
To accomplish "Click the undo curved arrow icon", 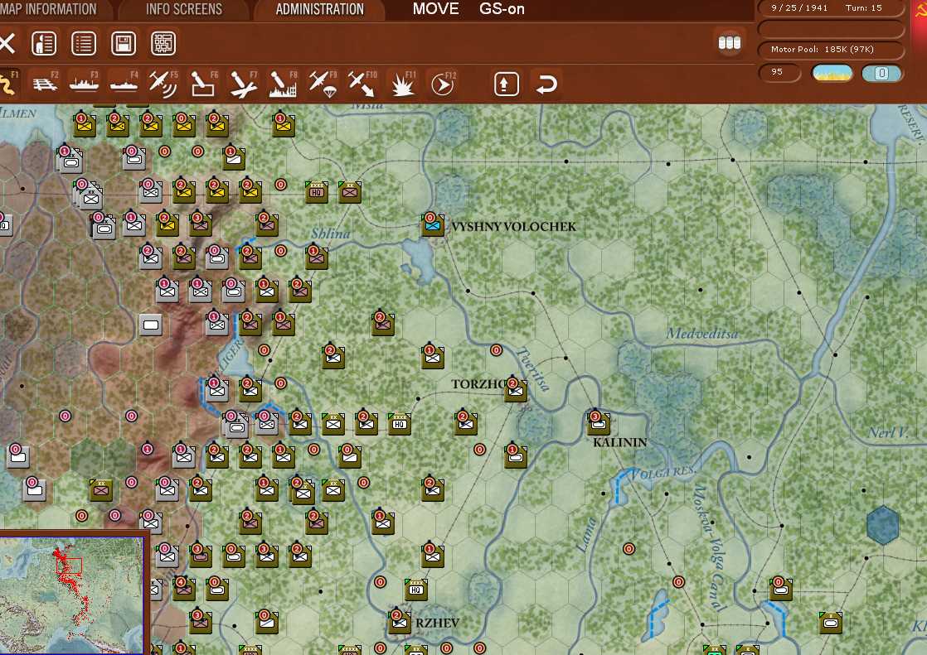I will pyautogui.click(x=546, y=84).
